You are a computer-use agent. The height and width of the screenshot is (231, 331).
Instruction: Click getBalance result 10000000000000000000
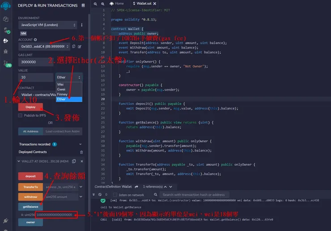point(54,215)
